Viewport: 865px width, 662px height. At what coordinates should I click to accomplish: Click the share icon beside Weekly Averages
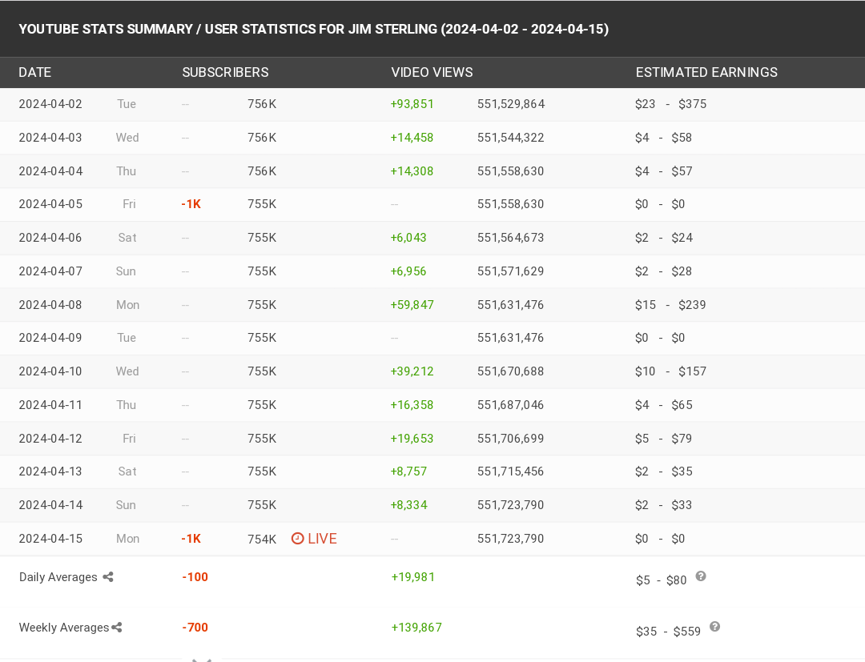pos(116,628)
